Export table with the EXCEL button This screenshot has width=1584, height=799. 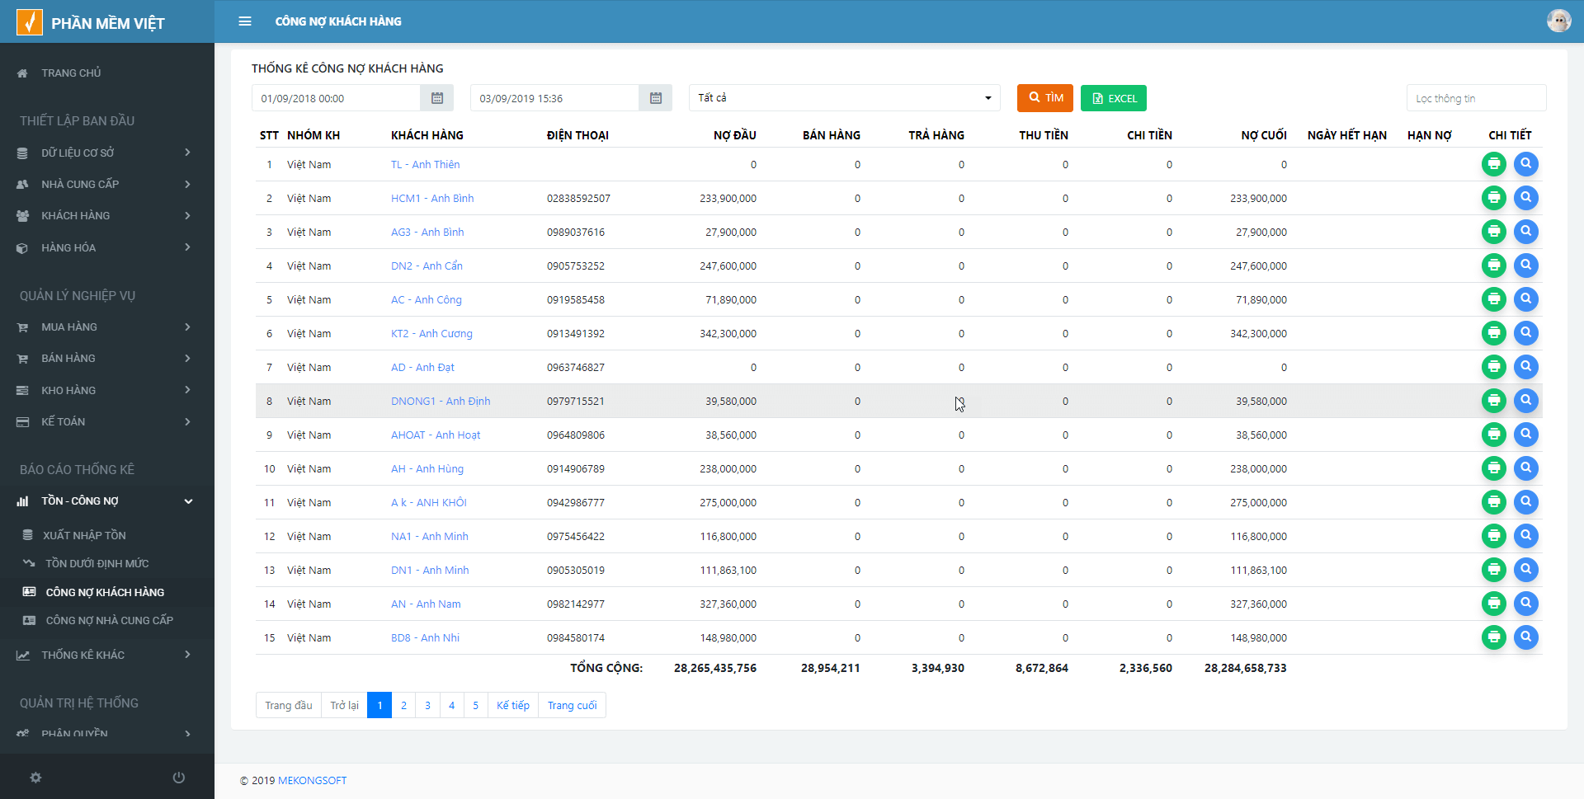coord(1114,98)
